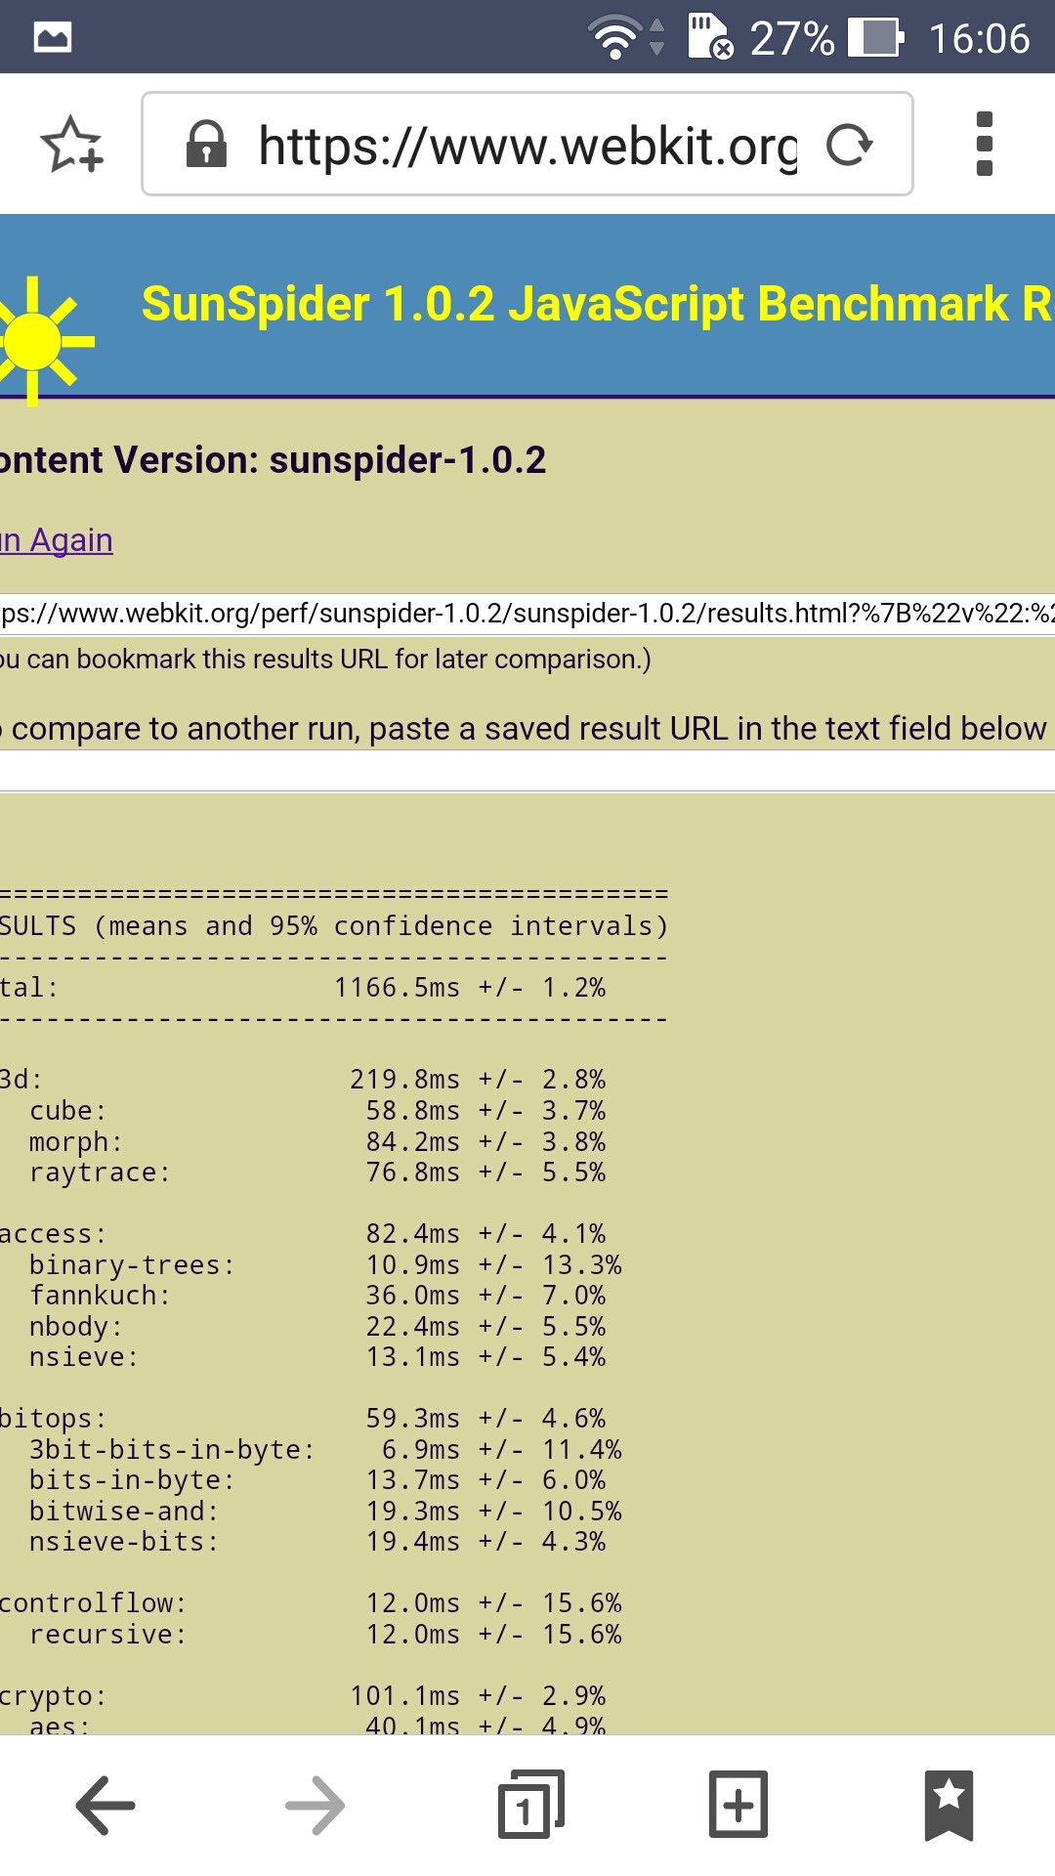
Task: Tap the back arrow navigation button
Action: [x=105, y=1805]
